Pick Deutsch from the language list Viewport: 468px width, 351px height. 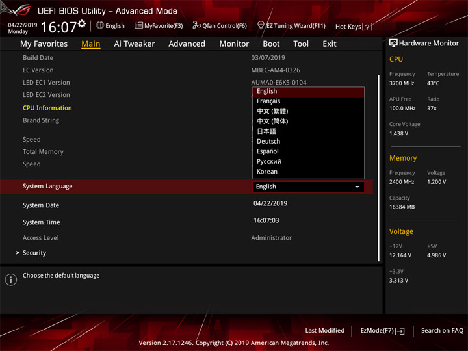(308, 142)
